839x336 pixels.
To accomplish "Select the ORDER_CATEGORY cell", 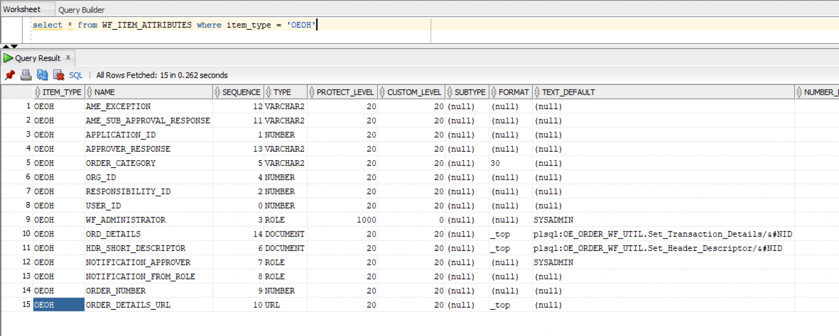I will pyautogui.click(x=149, y=163).
